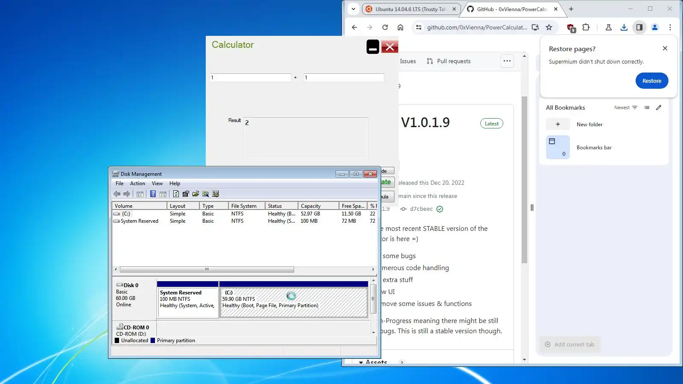
Task: Click the GitHub page vertical scrollbar
Action: (524, 179)
